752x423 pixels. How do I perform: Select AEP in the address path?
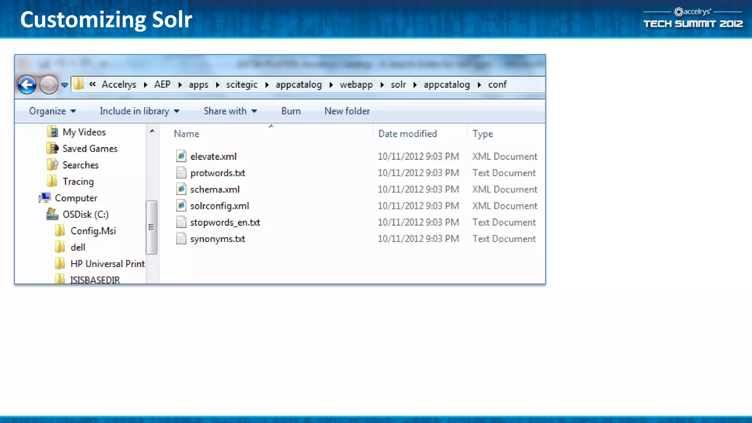[162, 84]
